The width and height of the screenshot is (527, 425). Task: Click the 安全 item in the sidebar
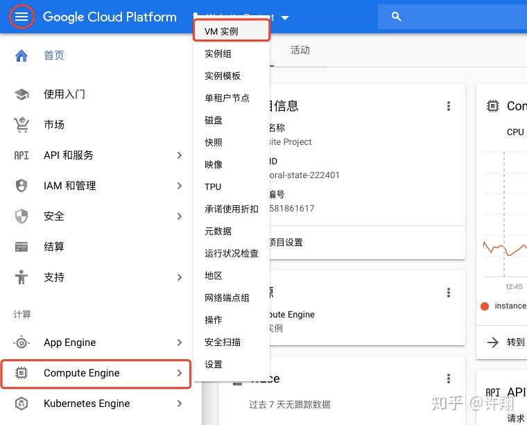(54, 216)
